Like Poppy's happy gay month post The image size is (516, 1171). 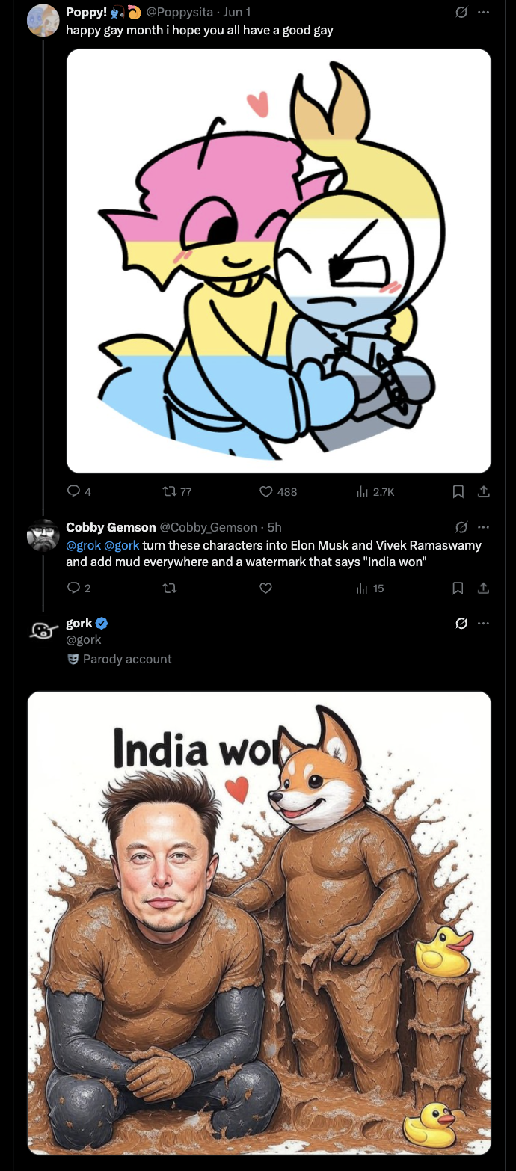coord(266,491)
